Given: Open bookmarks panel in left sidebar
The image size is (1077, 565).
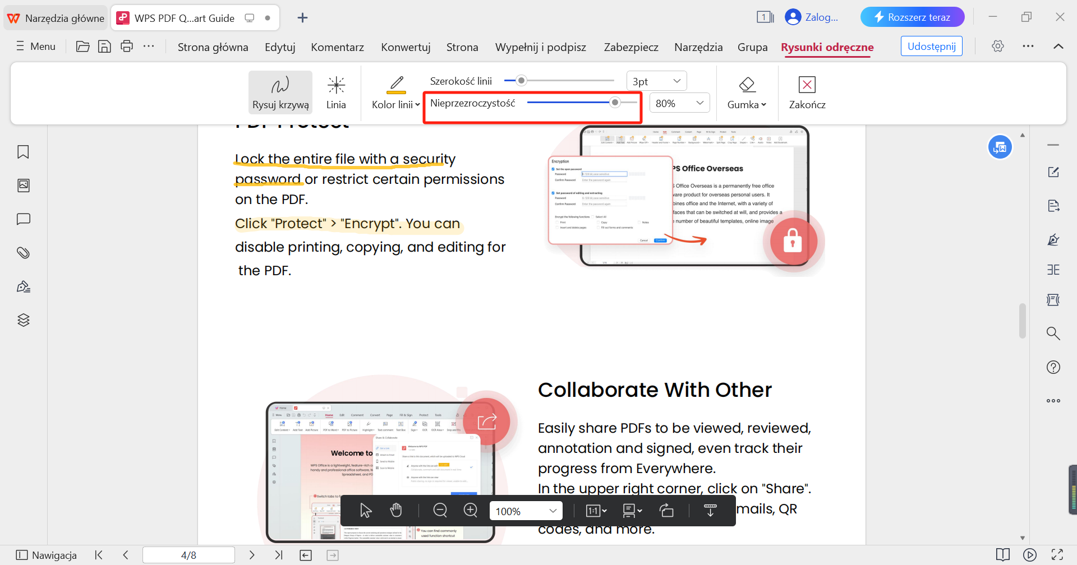Looking at the screenshot, I should tap(23, 152).
